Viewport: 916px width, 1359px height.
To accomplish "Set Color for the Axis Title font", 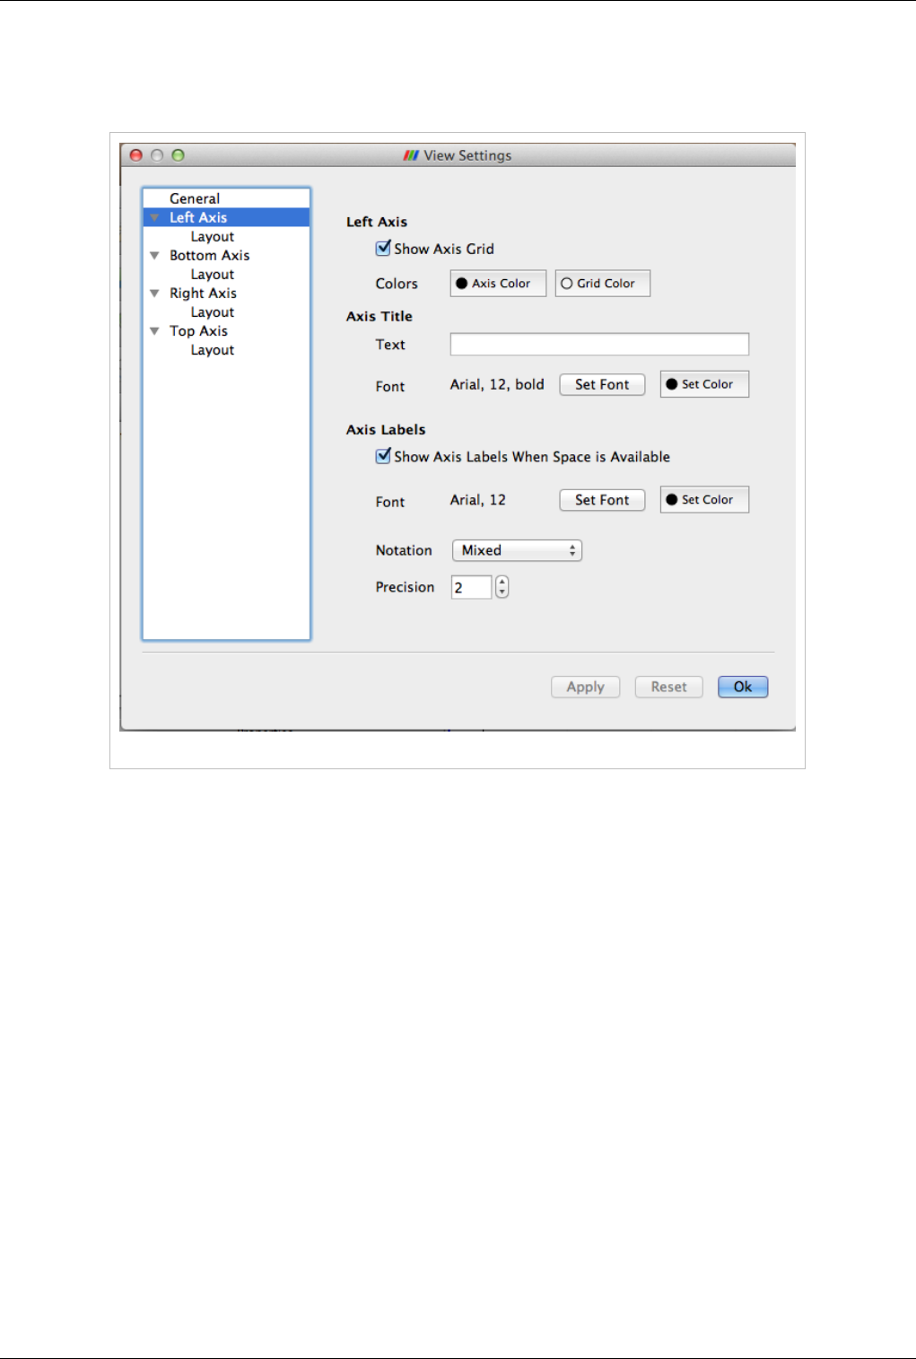I will [704, 384].
